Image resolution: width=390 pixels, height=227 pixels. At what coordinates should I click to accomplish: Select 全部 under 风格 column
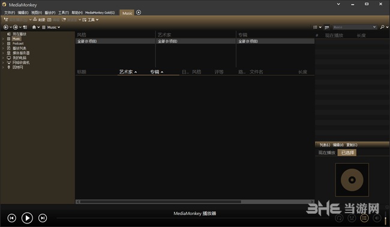click(115, 41)
